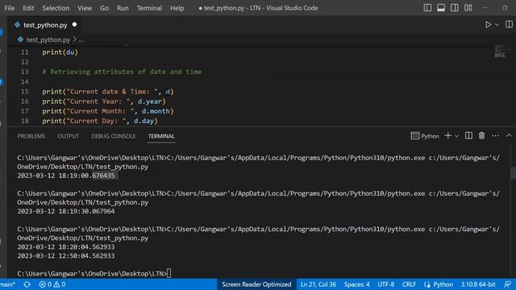Create a new terminal with plus icon
Image resolution: width=516 pixels, height=290 pixels.
coord(448,135)
